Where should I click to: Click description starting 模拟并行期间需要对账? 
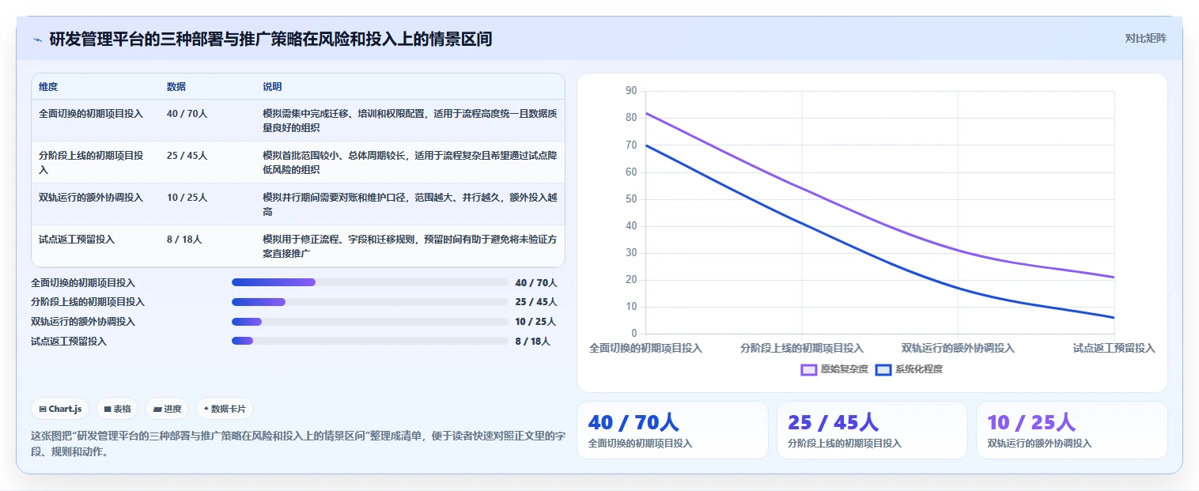[410, 204]
